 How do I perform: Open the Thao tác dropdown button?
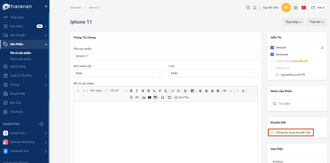(316, 22)
